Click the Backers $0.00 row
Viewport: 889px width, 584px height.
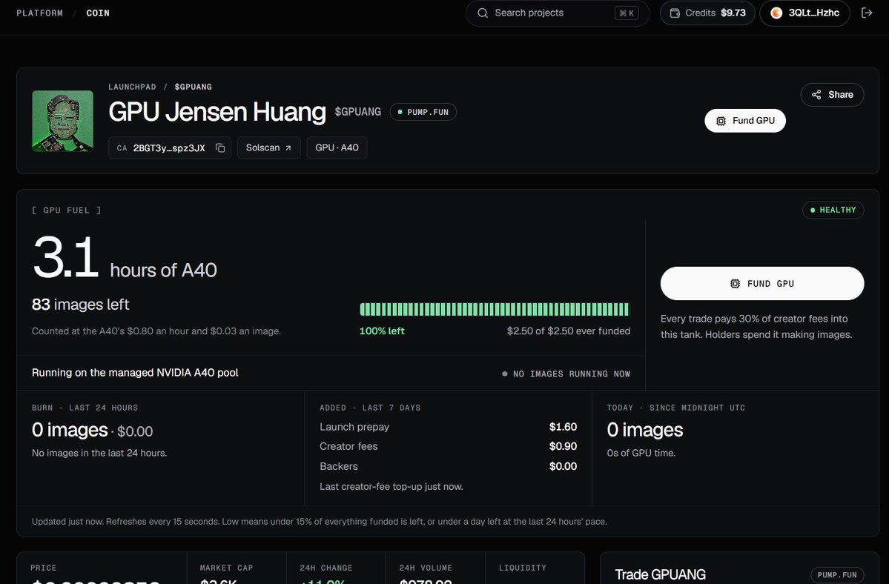448,467
